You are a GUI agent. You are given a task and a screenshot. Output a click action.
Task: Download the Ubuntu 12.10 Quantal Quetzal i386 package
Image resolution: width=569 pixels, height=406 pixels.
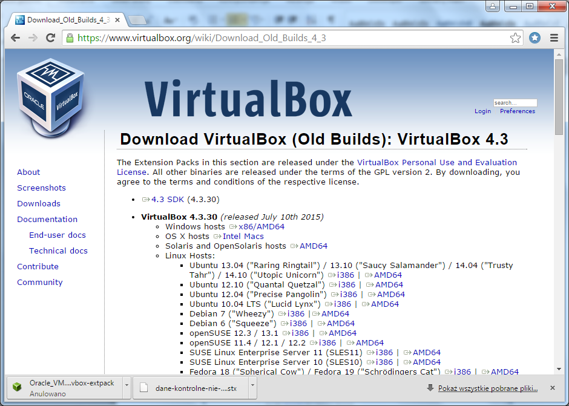347,285
